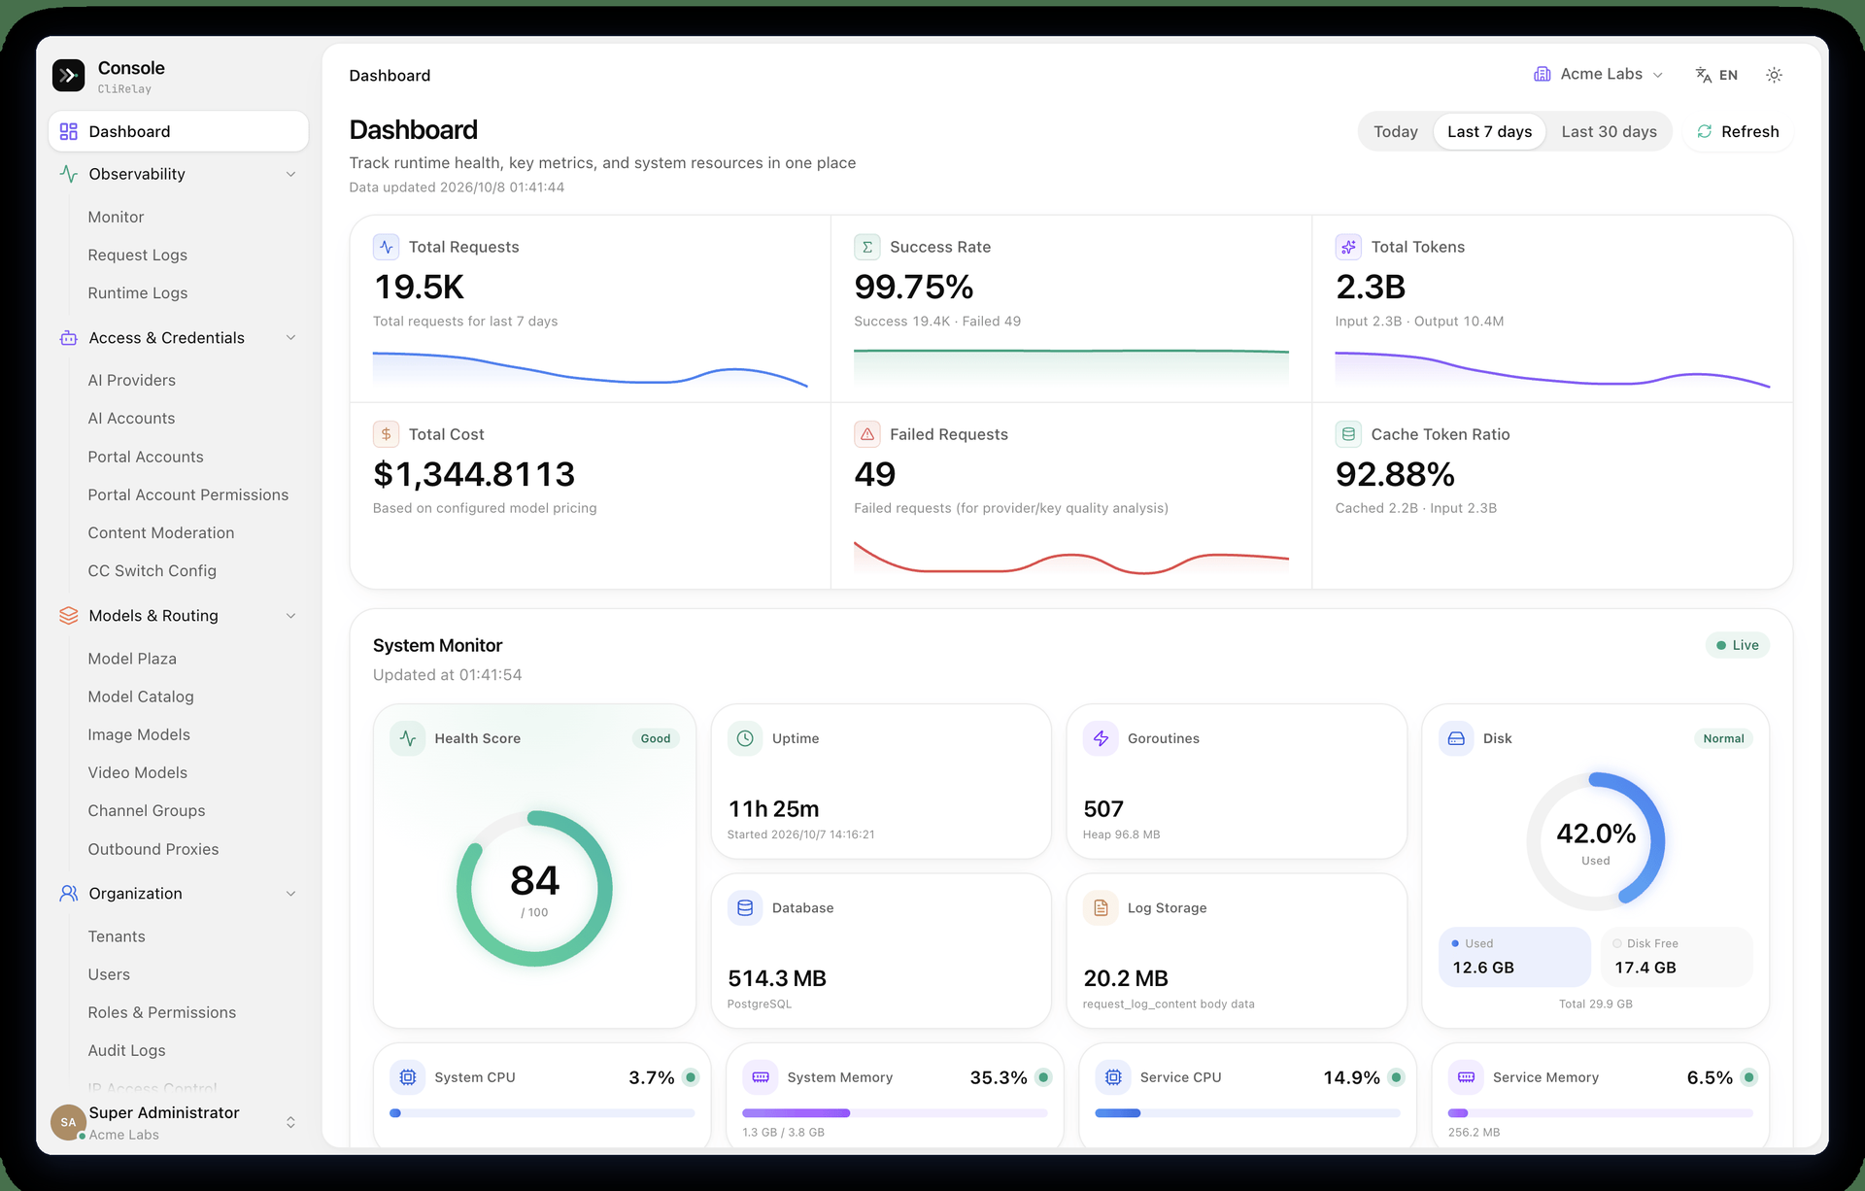1865x1191 pixels.
Task: Toggle the light/dark theme sun icon
Action: tap(1774, 75)
